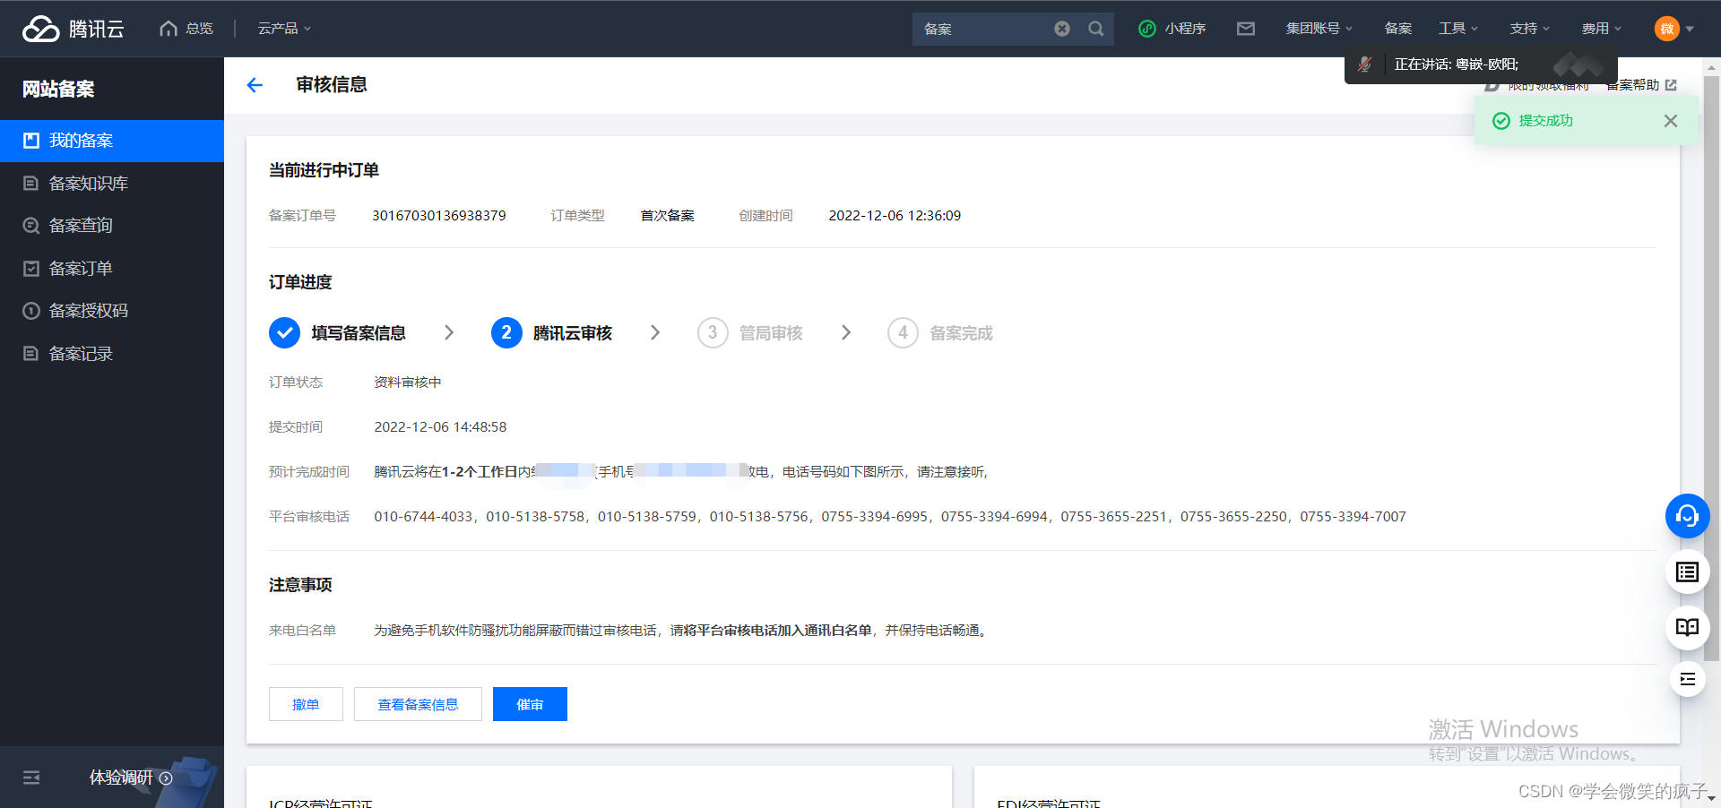The image size is (1721, 808).
Task: Click the 资料审核中 order status
Action: tap(408, 383)
